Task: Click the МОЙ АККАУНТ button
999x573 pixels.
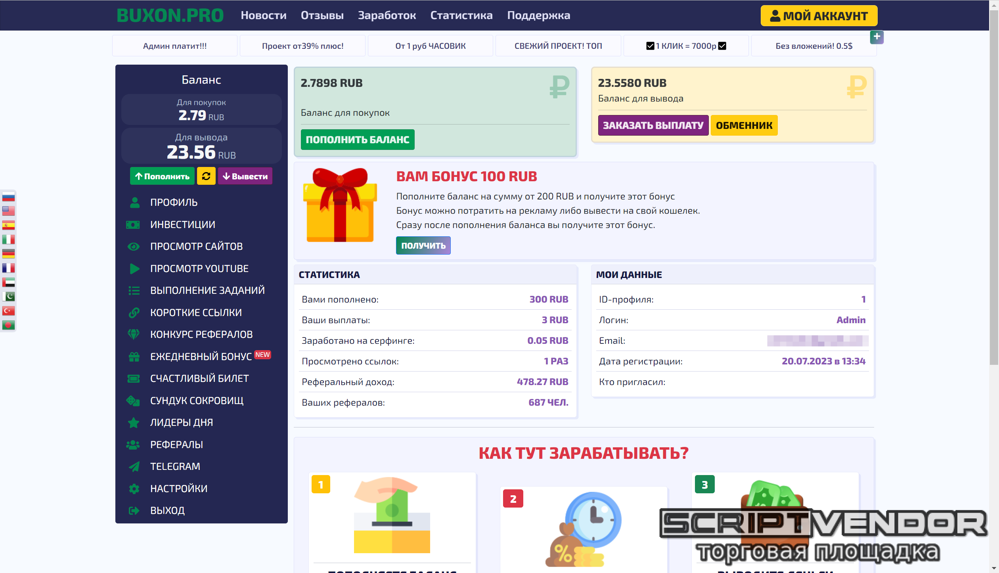Action: coord(819,16)
